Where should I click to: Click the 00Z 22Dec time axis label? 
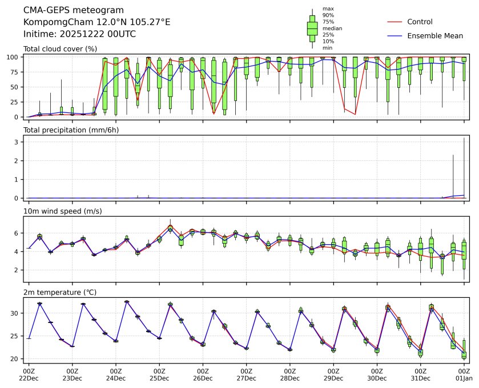point(29,374)
